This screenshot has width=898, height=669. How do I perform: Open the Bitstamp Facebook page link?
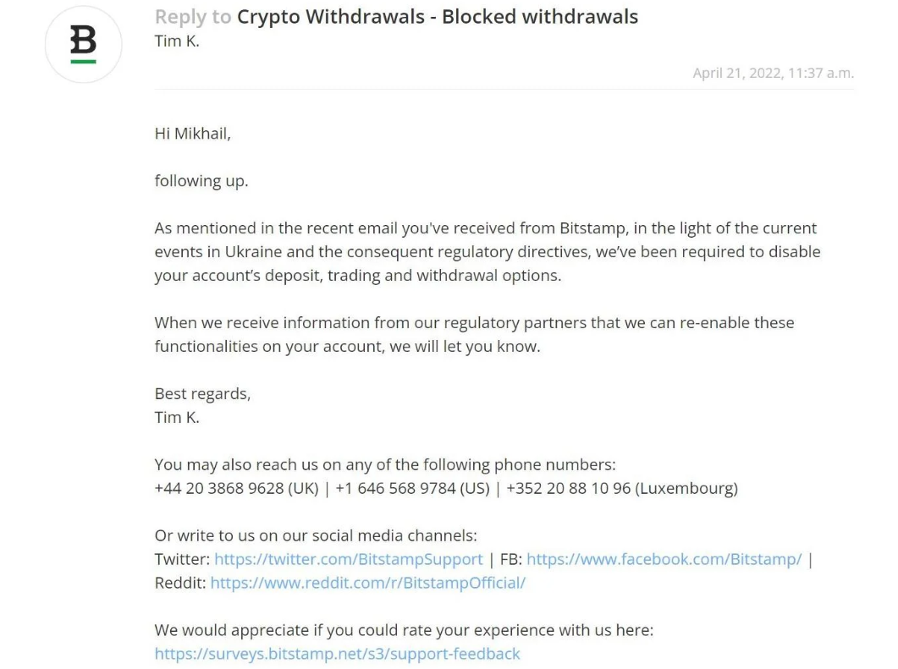click(x=664, y=559)
